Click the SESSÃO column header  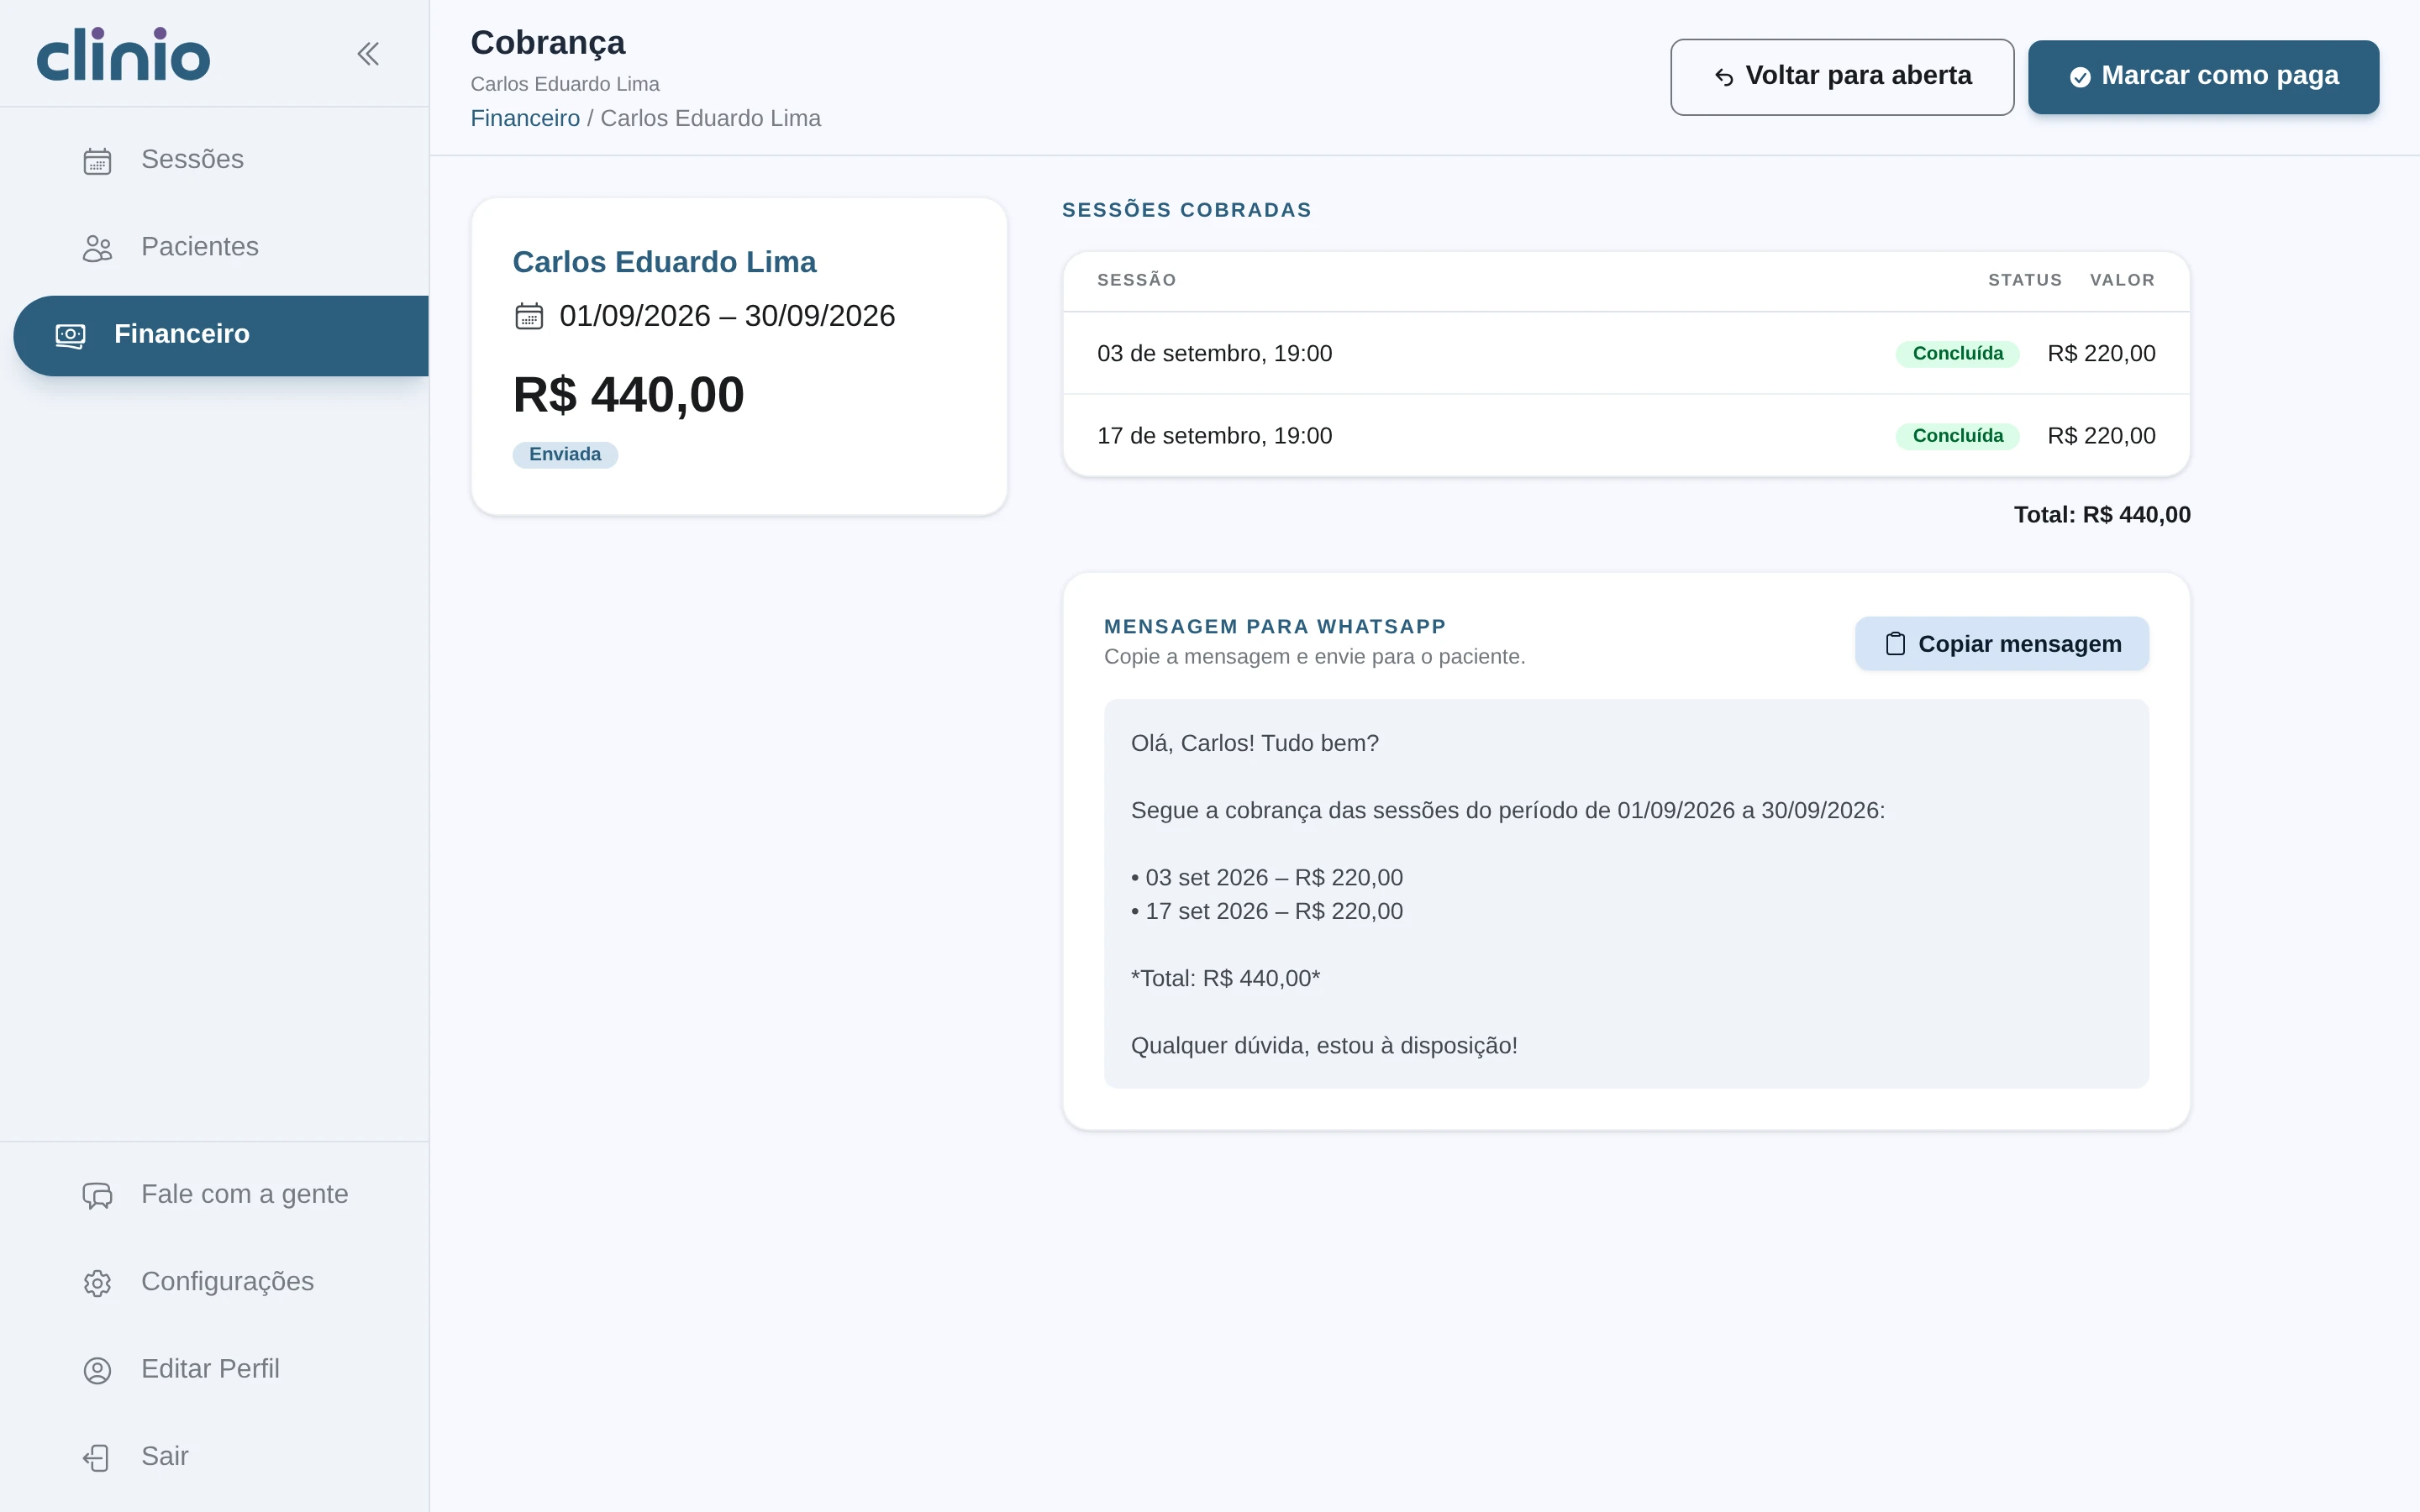1136,280
